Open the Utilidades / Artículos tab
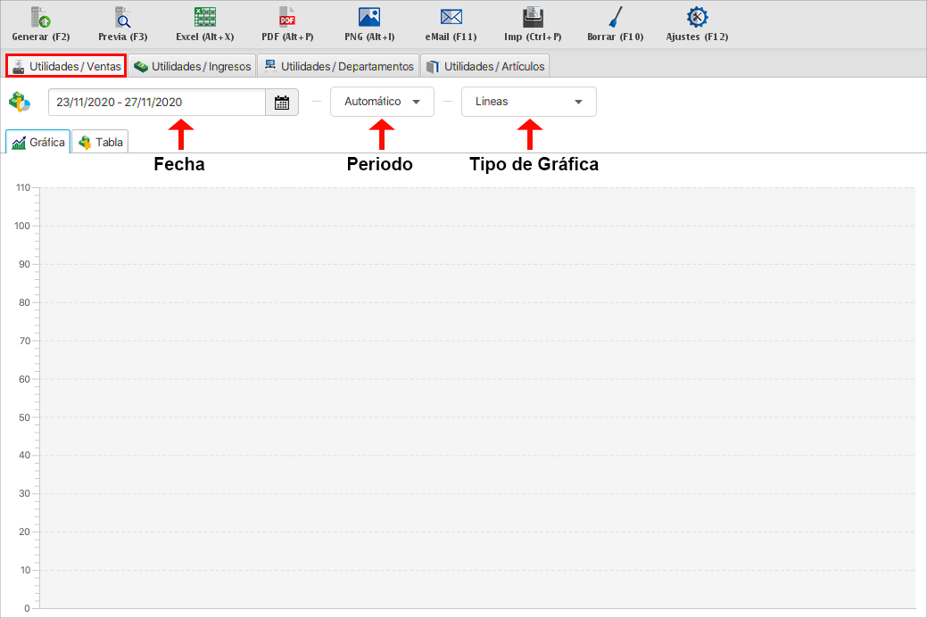The width and height of the screenshot is (927, 618). [484, 66]
